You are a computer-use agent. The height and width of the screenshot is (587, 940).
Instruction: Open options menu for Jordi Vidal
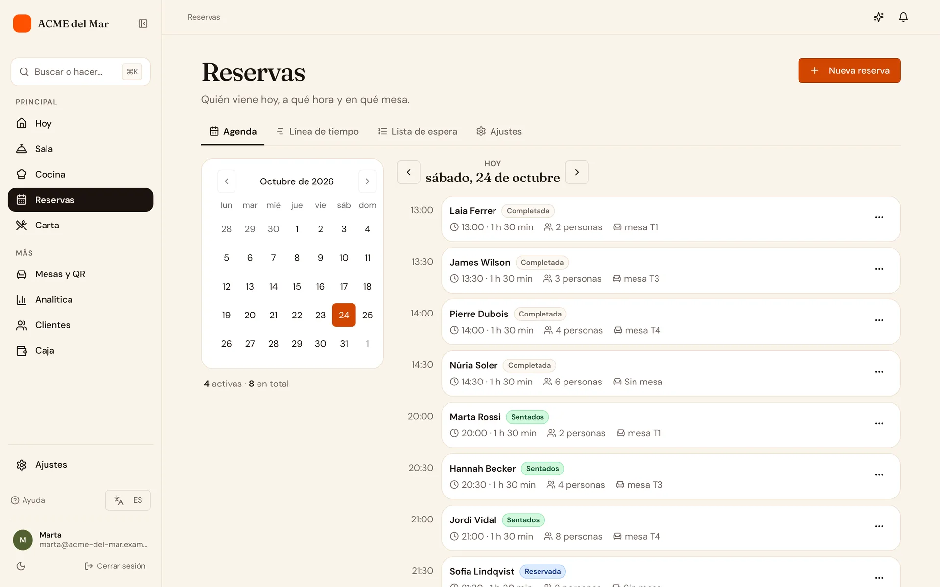[x=879, y=526]
